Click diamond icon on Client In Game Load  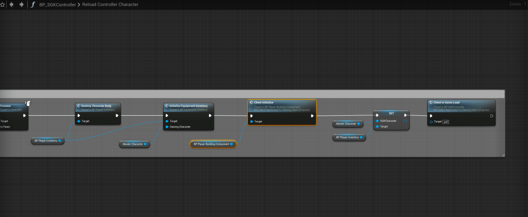(x=431, y=102)
